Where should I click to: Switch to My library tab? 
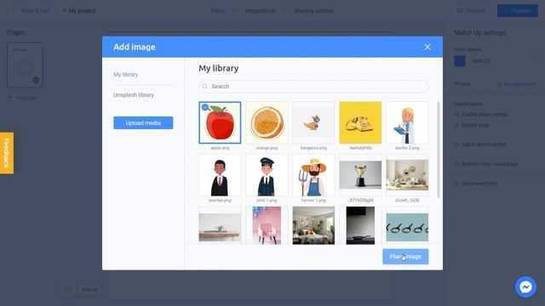click(125, 75)
